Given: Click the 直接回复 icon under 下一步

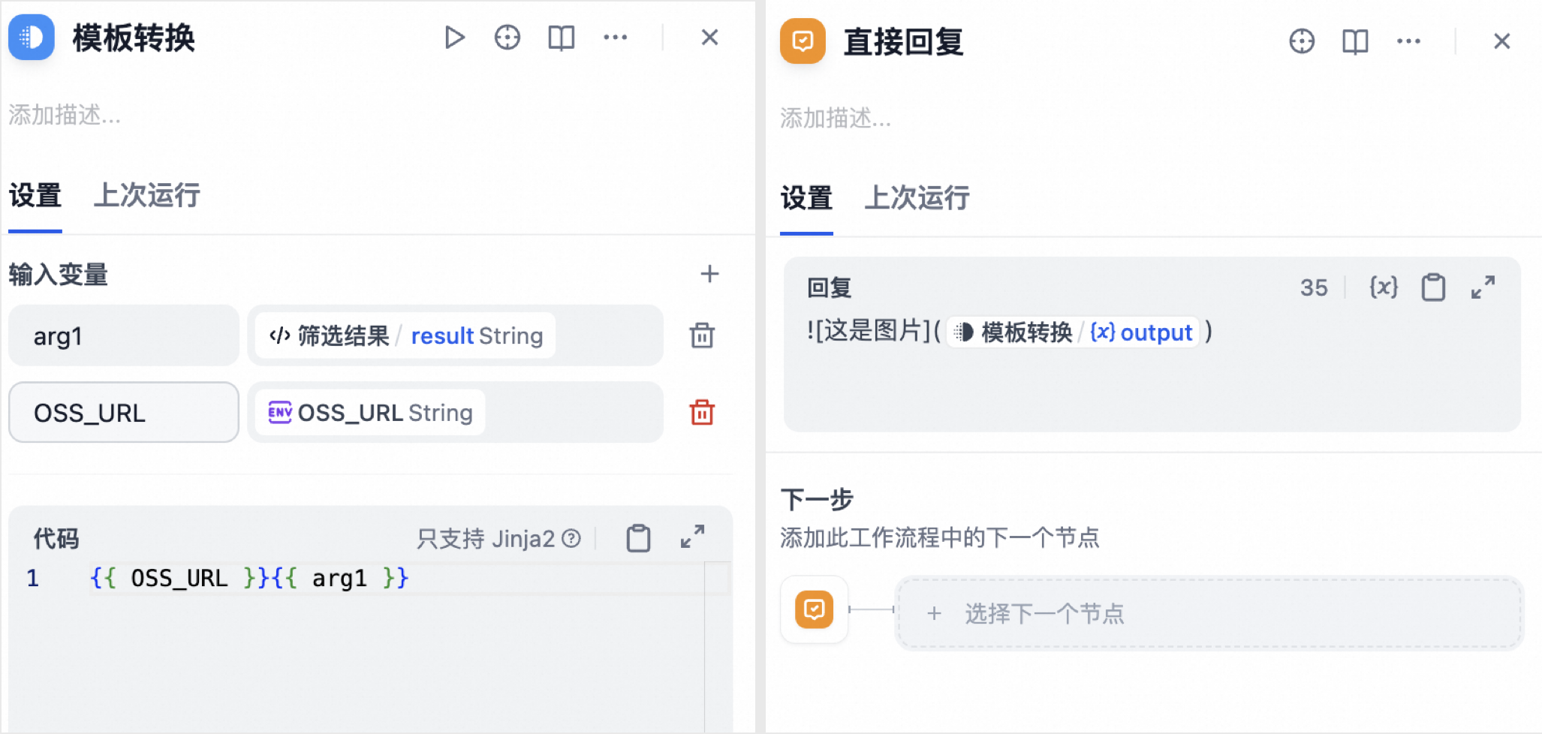Looking at the screenshot, I should click(815, 609).
